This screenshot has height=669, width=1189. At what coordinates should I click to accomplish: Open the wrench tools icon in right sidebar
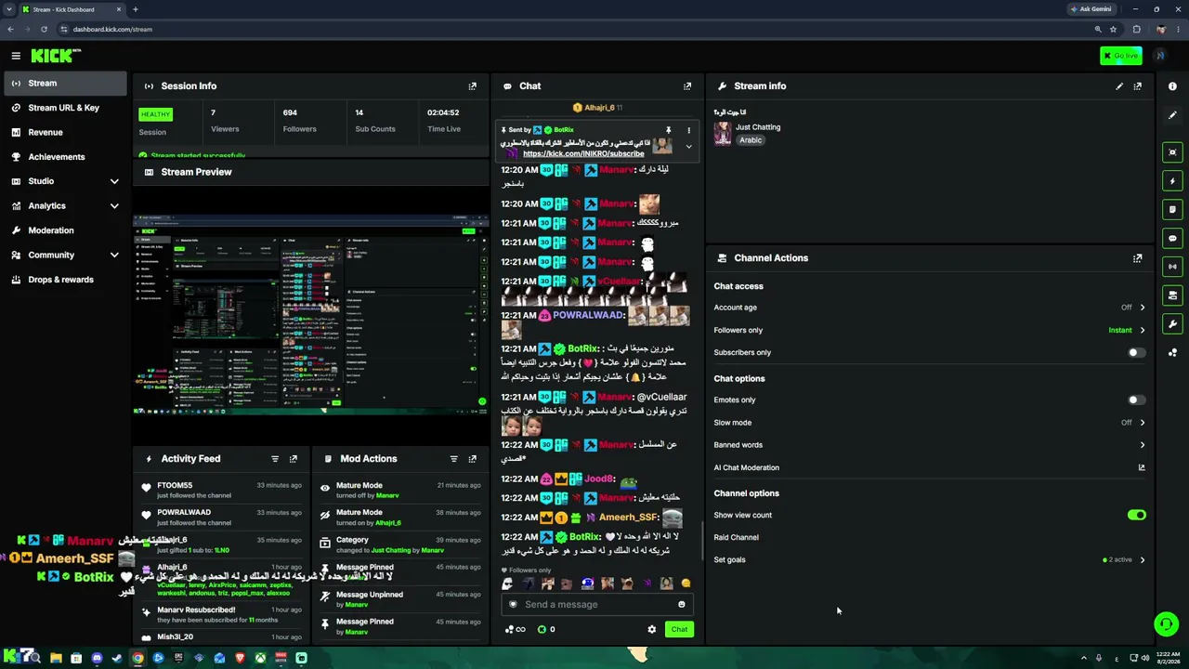pos(1172,324)
